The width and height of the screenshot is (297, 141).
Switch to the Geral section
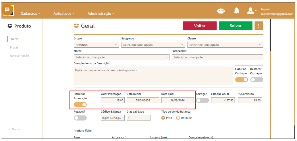[x=15, y=39]
